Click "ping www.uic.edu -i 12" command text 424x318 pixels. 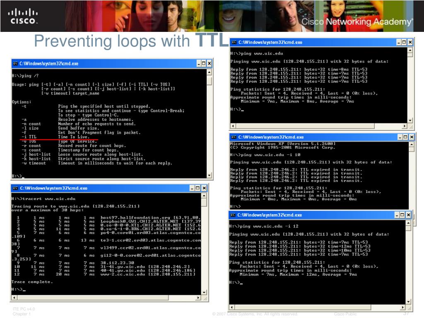point(269,226)
